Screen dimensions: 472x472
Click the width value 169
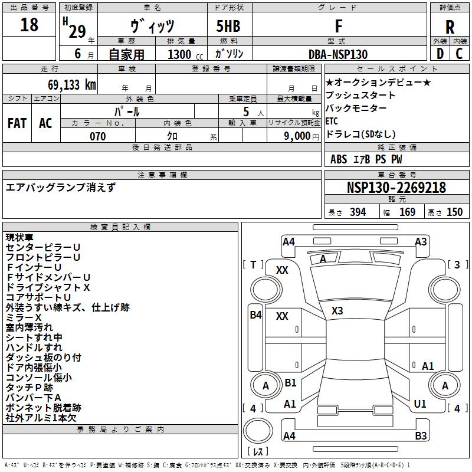click(407, 212)
